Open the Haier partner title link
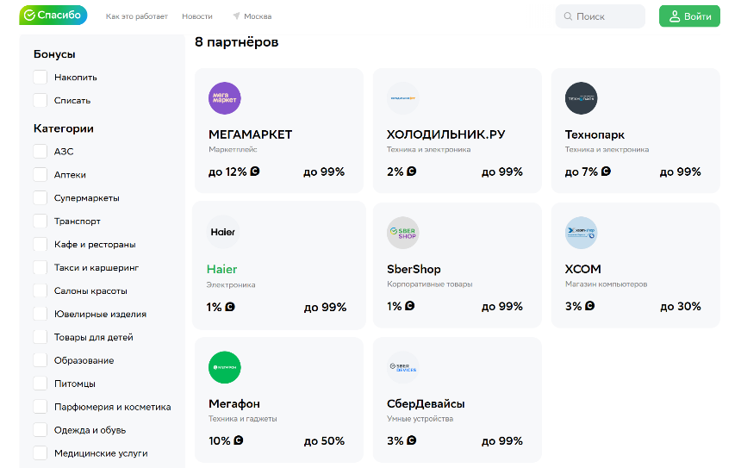741x468 pixels. click(221, 269)
